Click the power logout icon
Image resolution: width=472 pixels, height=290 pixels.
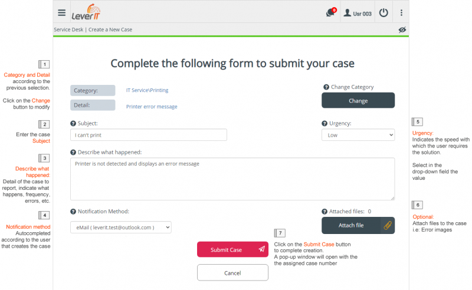tap(383, 12)
